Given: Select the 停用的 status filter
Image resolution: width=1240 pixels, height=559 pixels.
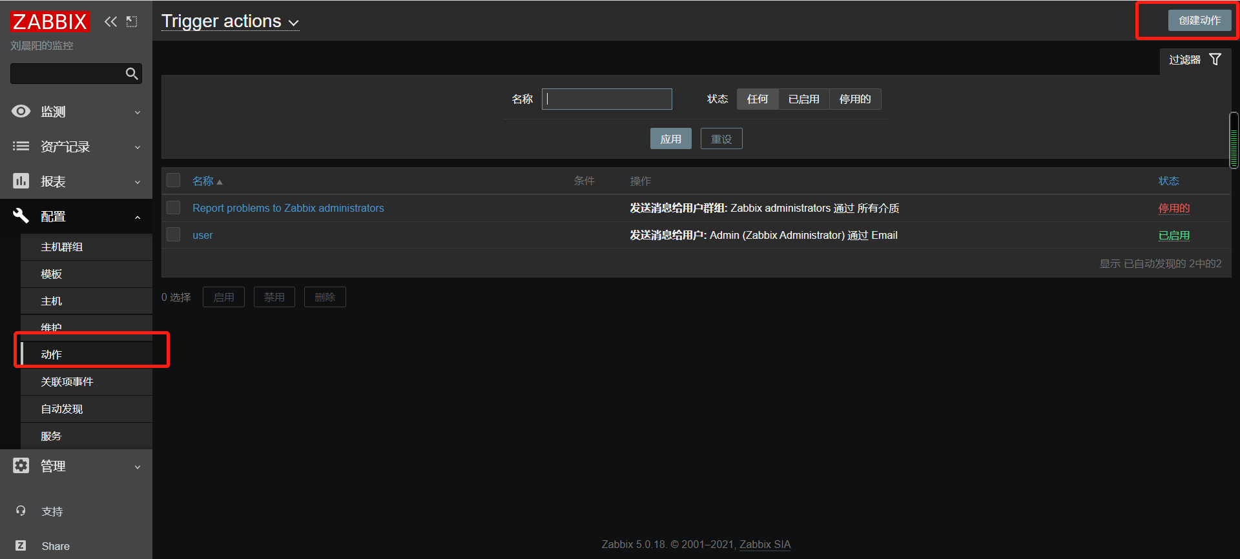Looking at the screenshot, I should (855, 99).
